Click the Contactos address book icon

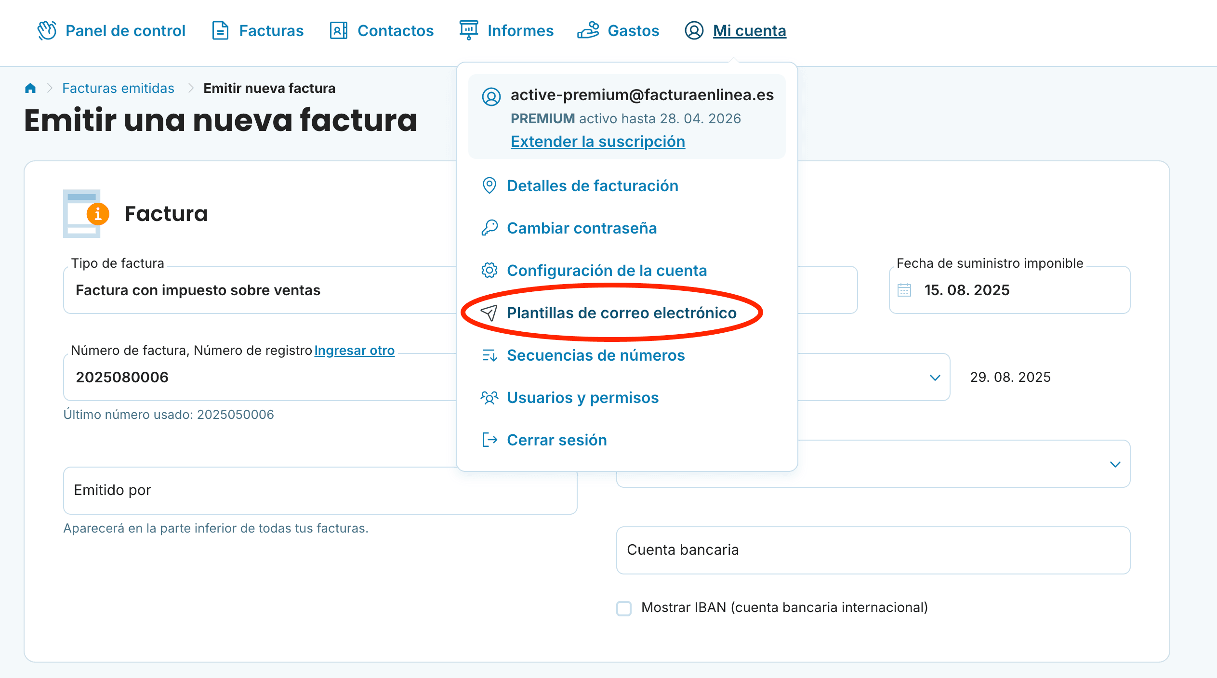click(x=338, y=30)
